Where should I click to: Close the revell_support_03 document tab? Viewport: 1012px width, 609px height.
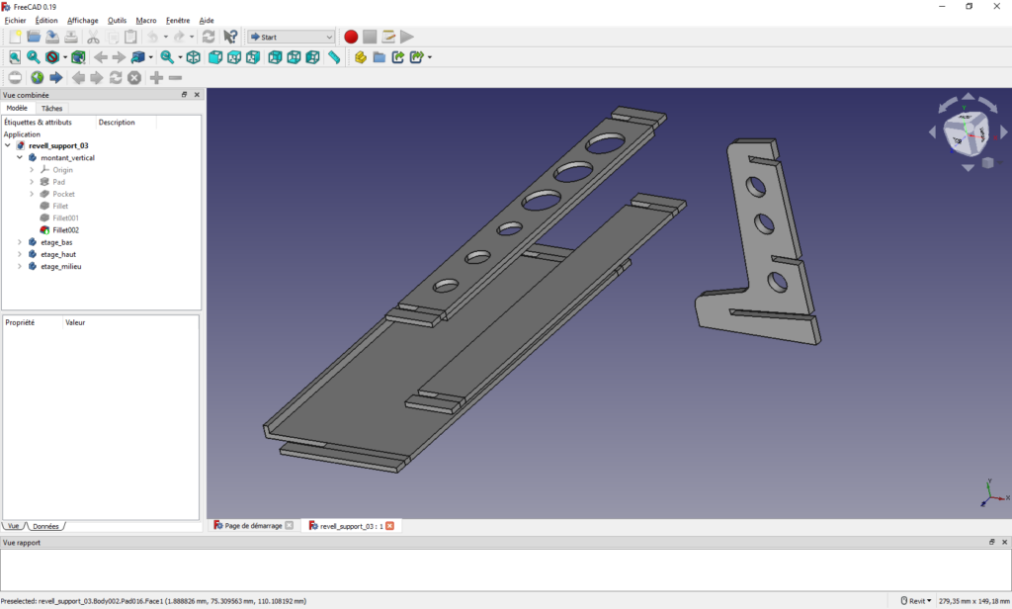(389, 526)
